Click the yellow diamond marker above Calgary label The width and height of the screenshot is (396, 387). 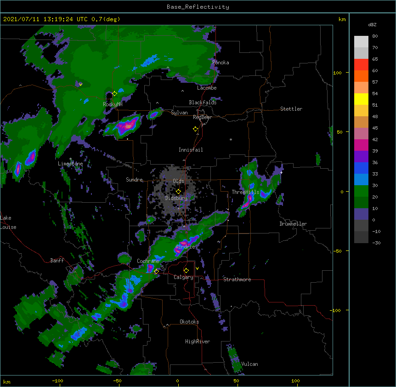pyautogui.click(x=186, y=271)
